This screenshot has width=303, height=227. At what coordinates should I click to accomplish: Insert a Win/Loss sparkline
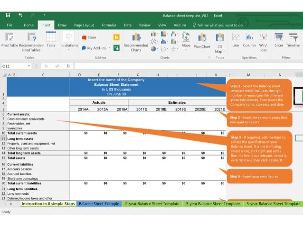tap(263, 42)
